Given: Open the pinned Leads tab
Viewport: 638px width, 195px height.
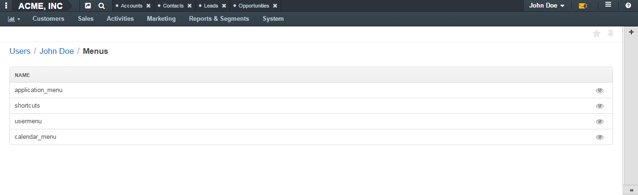Looking at the screenshot, I should click(x=211, y=6).
